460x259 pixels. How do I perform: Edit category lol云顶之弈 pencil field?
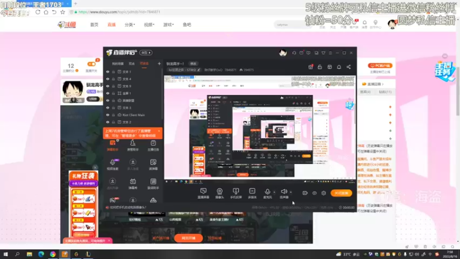click(x=184, y=70)
